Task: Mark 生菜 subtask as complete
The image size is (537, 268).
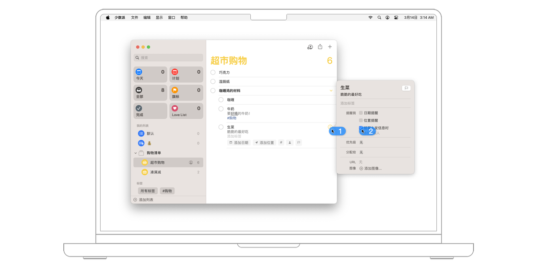Action: point(221,127)
